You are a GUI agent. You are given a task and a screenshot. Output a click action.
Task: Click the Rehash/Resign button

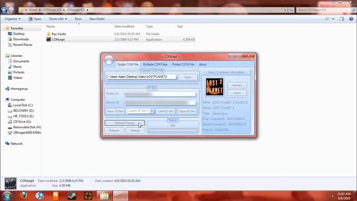click(x=124, y=123)
